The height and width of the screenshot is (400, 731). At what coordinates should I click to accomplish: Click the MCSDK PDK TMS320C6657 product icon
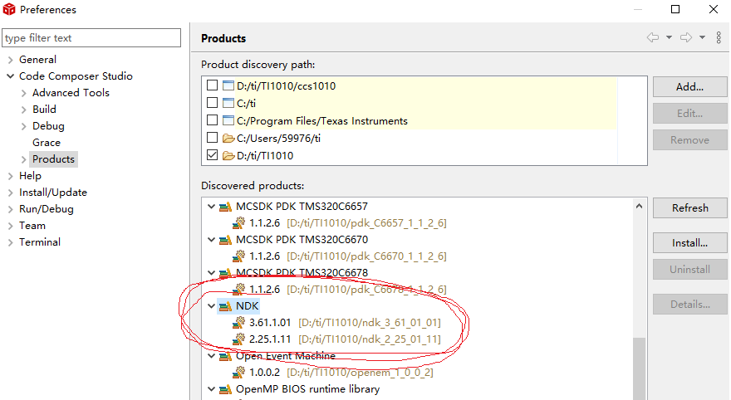(225, 207)
